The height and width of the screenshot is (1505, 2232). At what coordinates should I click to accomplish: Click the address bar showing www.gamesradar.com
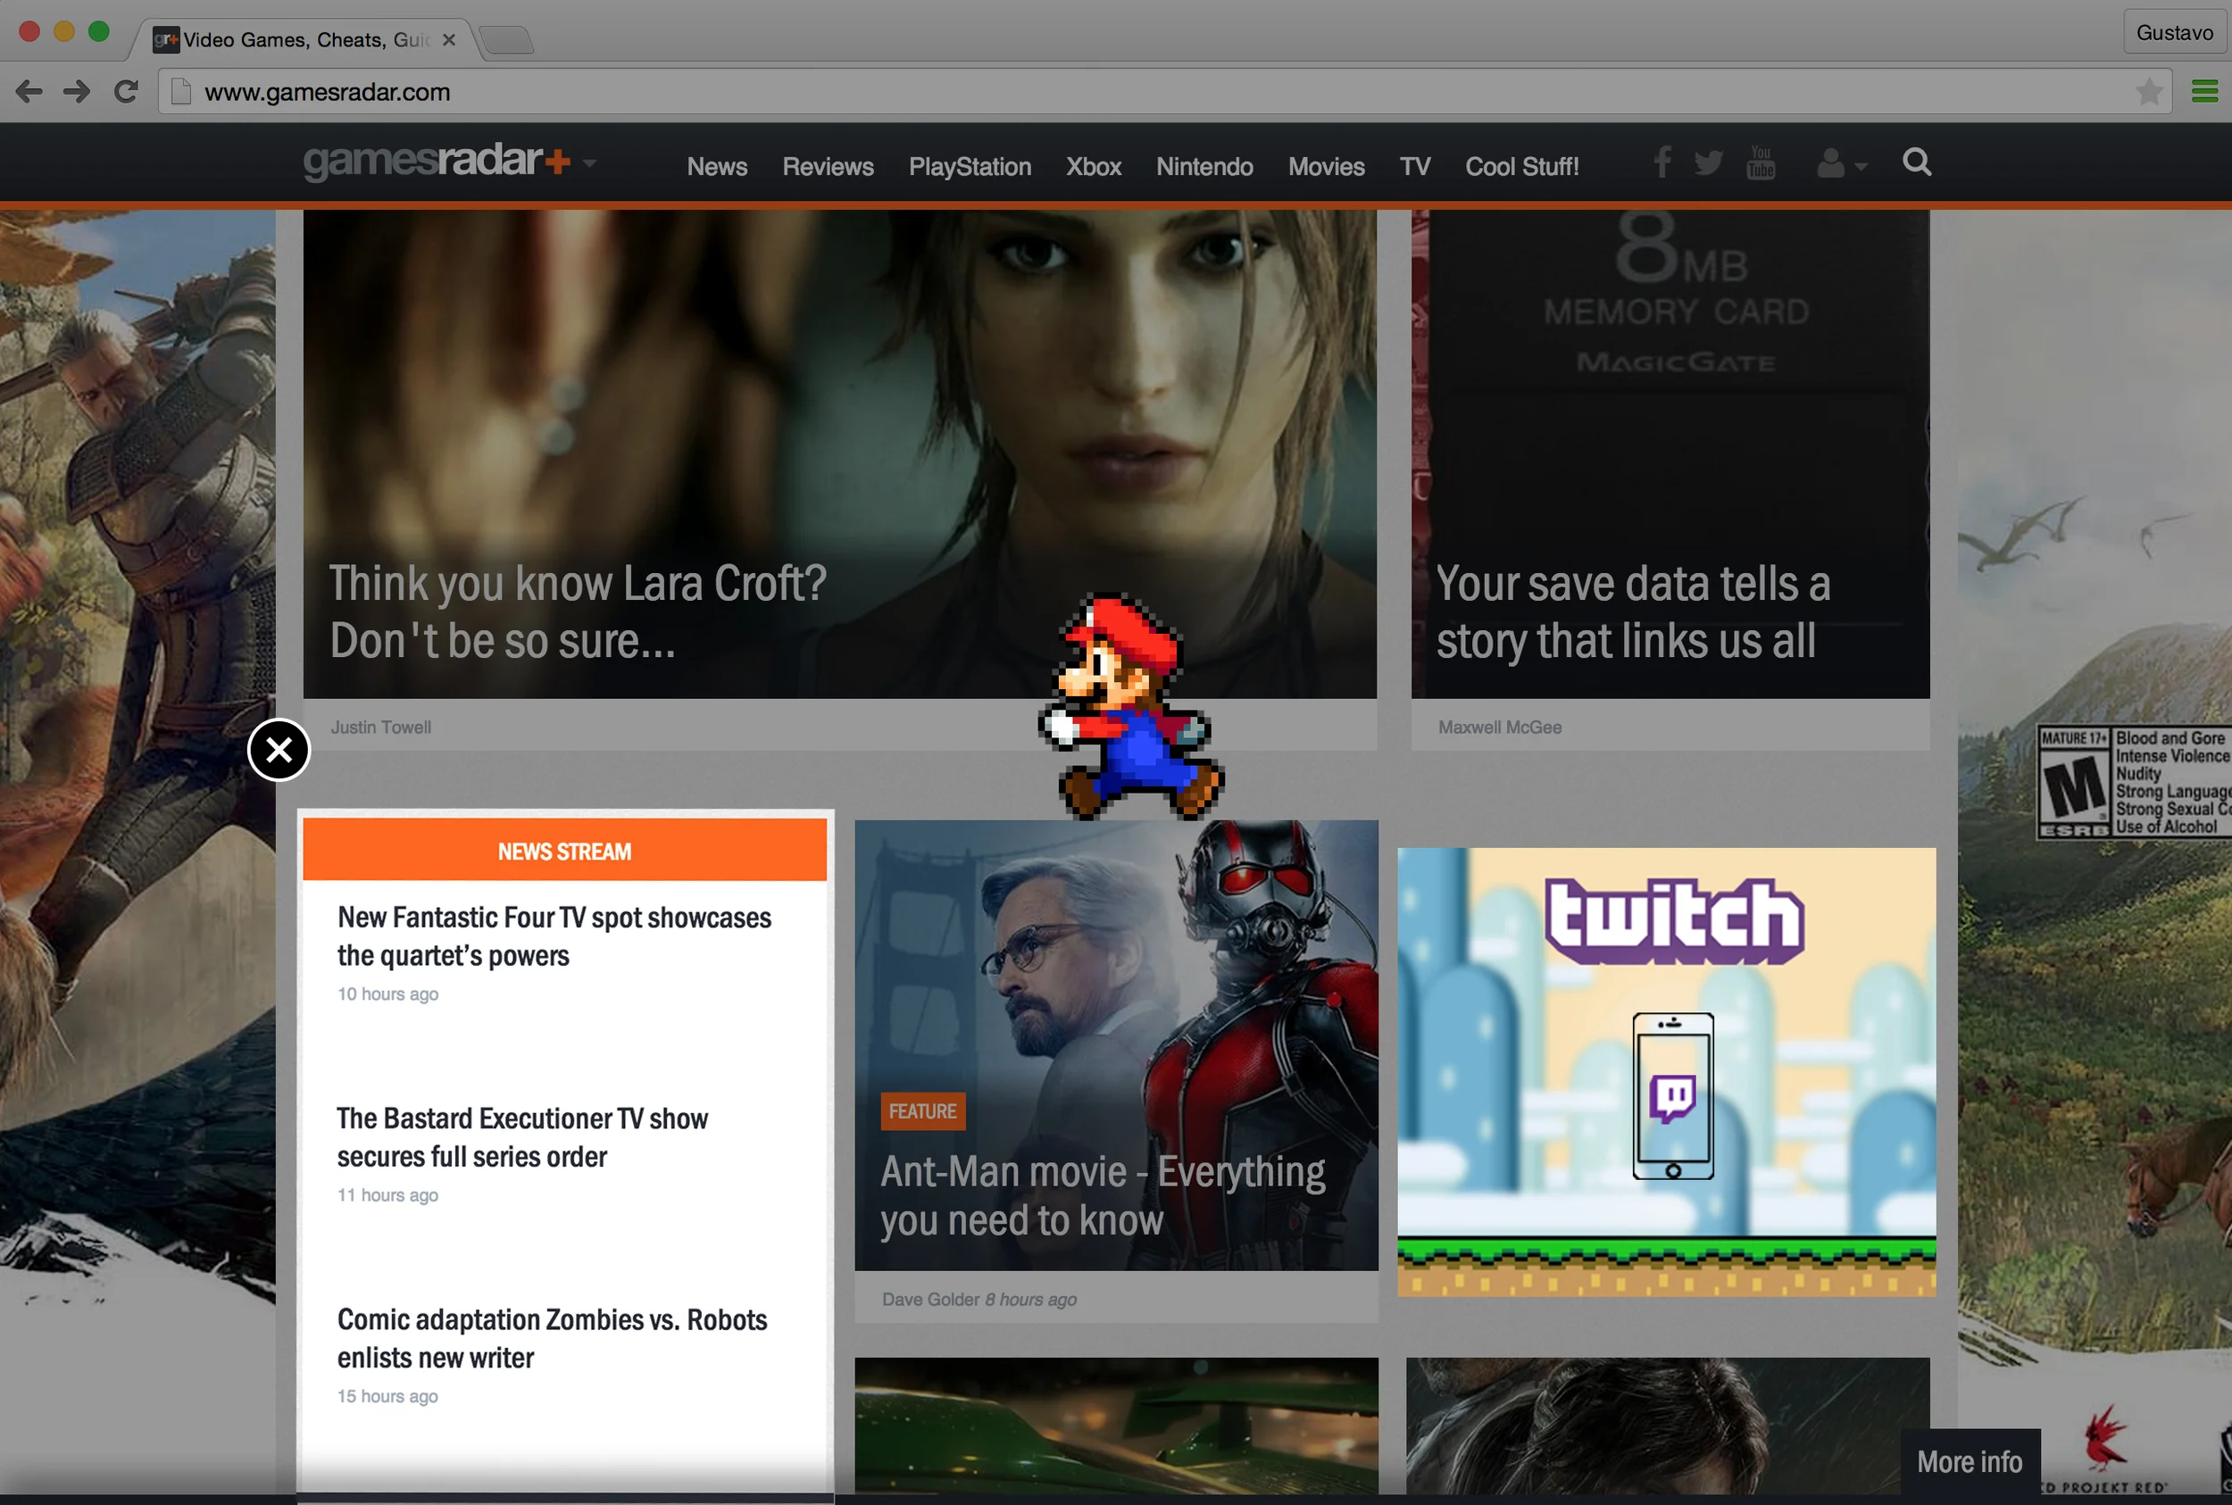(x=1164, y=92)
